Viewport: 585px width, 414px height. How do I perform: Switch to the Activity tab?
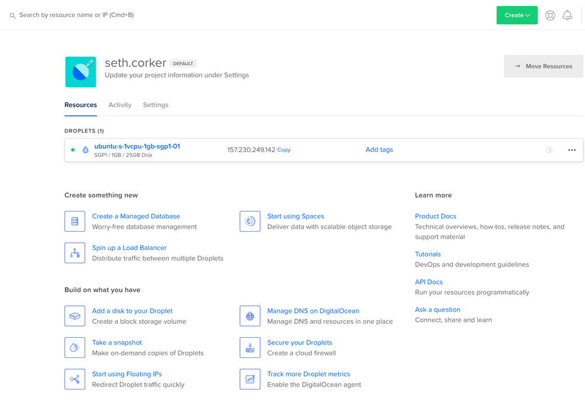[120, 105]
